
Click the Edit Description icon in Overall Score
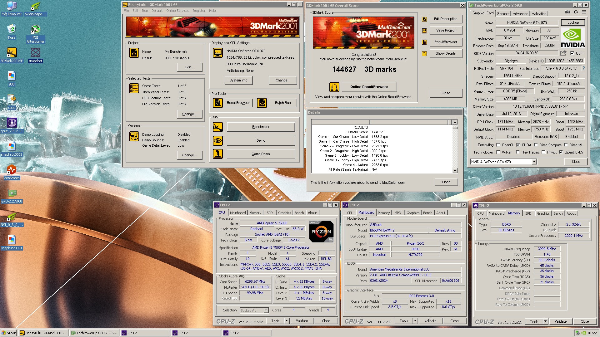424,19
